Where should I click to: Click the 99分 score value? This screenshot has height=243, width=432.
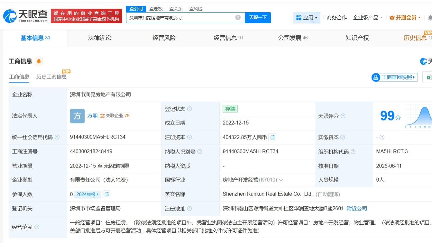[390, 116]
